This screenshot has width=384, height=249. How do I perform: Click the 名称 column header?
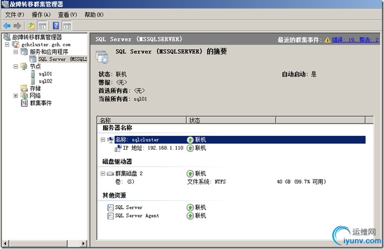[x=142, y=120]
